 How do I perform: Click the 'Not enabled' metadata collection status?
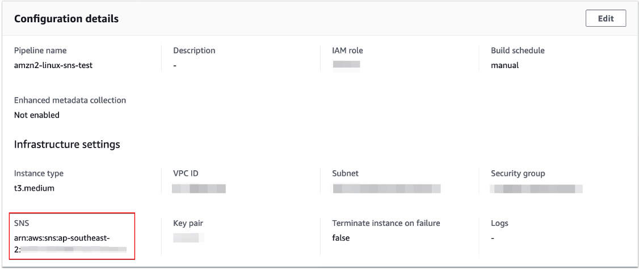pos(36,115)
